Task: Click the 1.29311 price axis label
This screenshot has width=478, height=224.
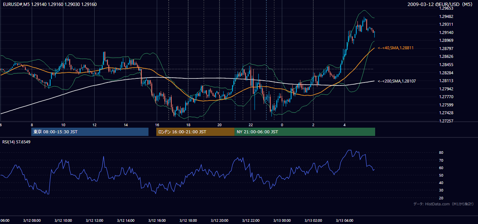Action: coord(447,24)
